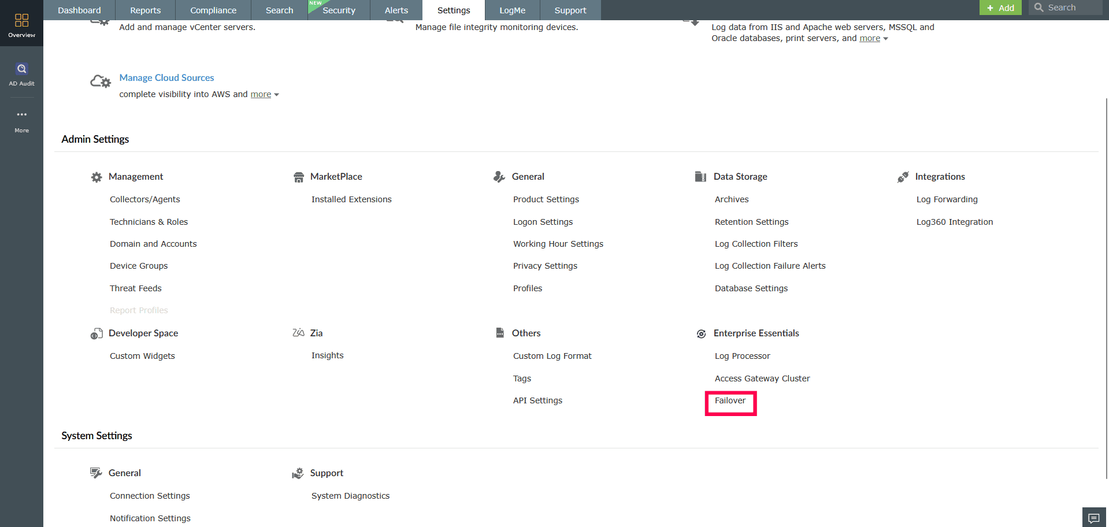Open the Security tab
Screen dimensions: 1109x527
(x=339, y=10)
